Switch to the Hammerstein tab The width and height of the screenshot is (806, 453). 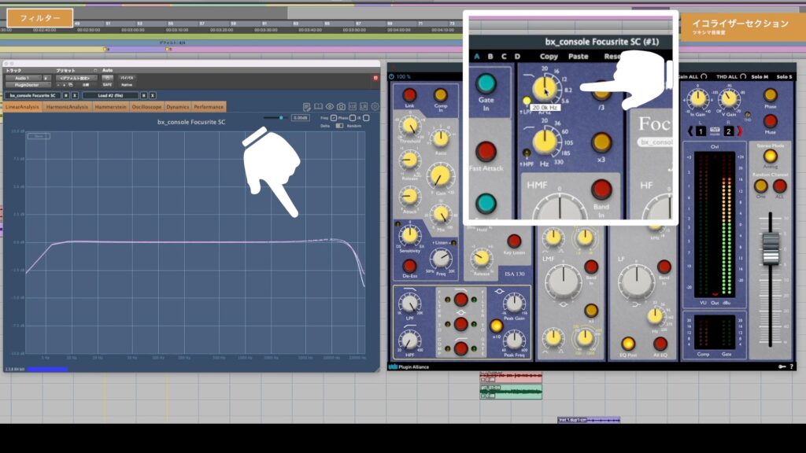point(110,107)
